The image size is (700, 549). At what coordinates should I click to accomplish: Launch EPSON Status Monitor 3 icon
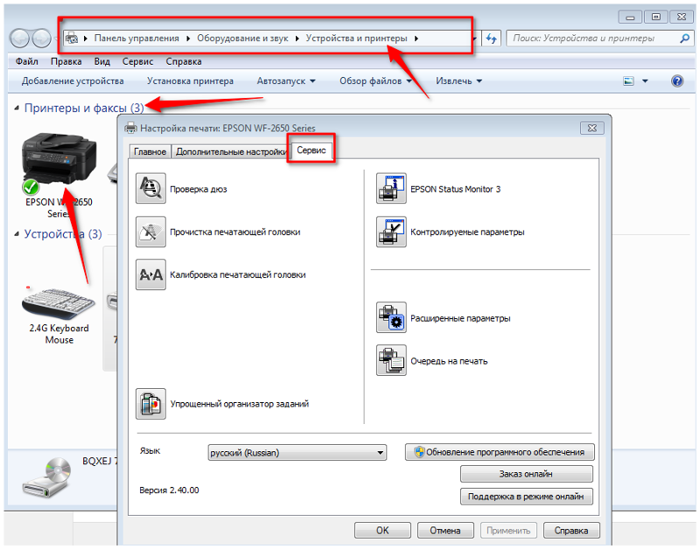[x=391, y=189]
